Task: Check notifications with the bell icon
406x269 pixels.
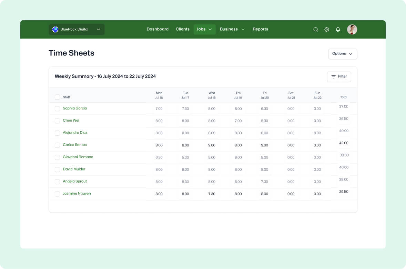Action: (338, 29)
